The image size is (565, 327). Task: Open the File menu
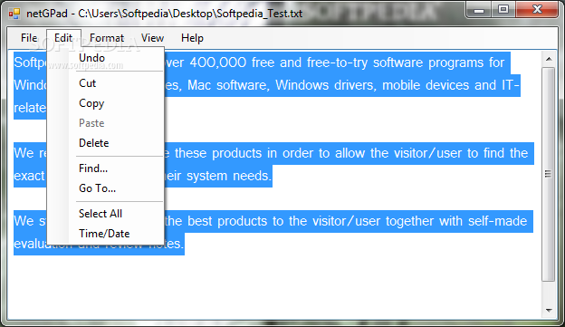tap(29, 38)
